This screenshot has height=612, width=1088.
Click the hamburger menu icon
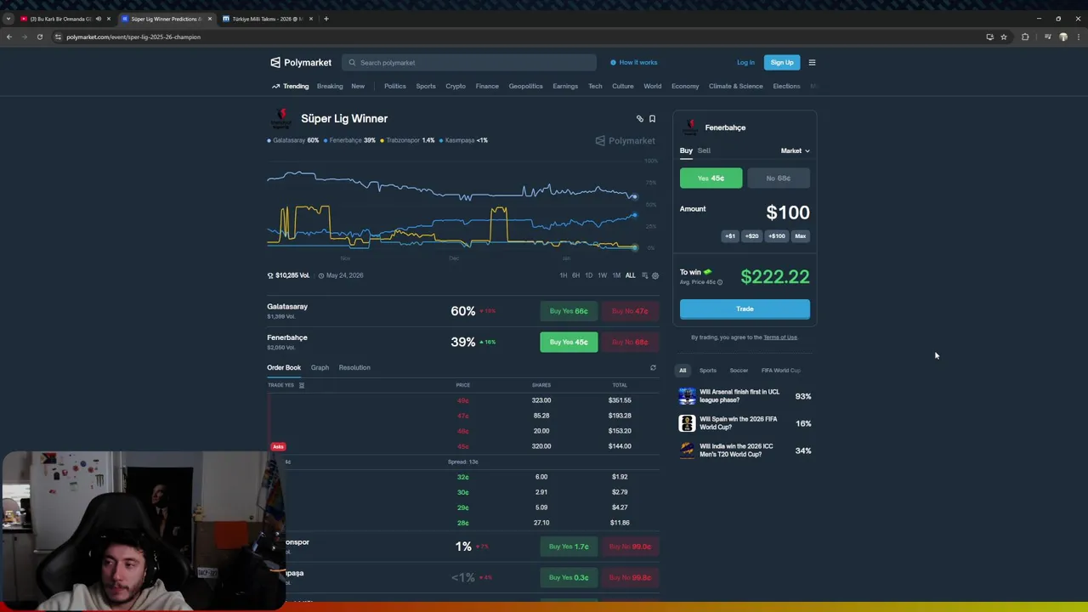pos(812,62)
